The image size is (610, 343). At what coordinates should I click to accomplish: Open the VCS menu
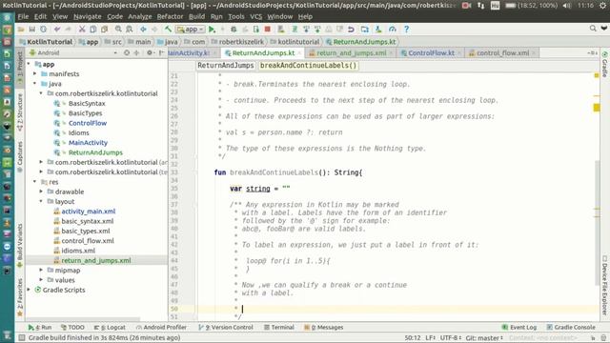(256, 17)
